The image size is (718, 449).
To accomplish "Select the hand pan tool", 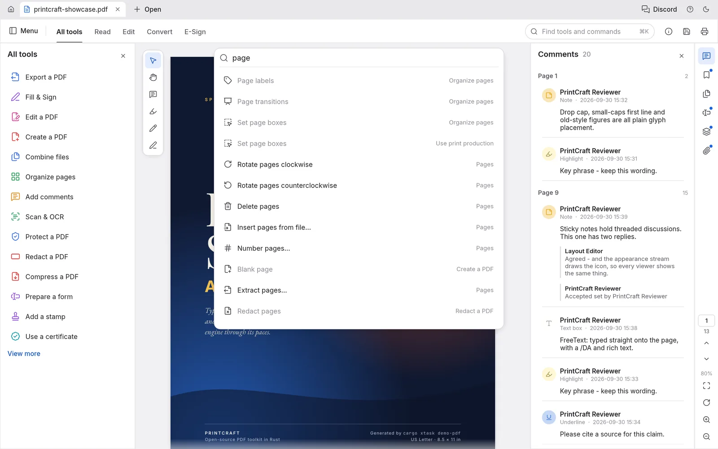I will 153,78.
